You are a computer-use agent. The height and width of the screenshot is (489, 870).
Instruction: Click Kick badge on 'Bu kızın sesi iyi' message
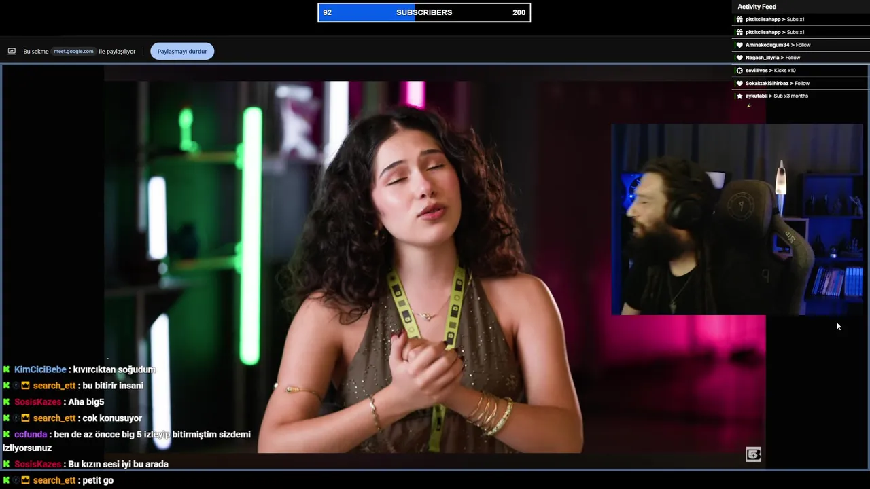coord(7,465)
